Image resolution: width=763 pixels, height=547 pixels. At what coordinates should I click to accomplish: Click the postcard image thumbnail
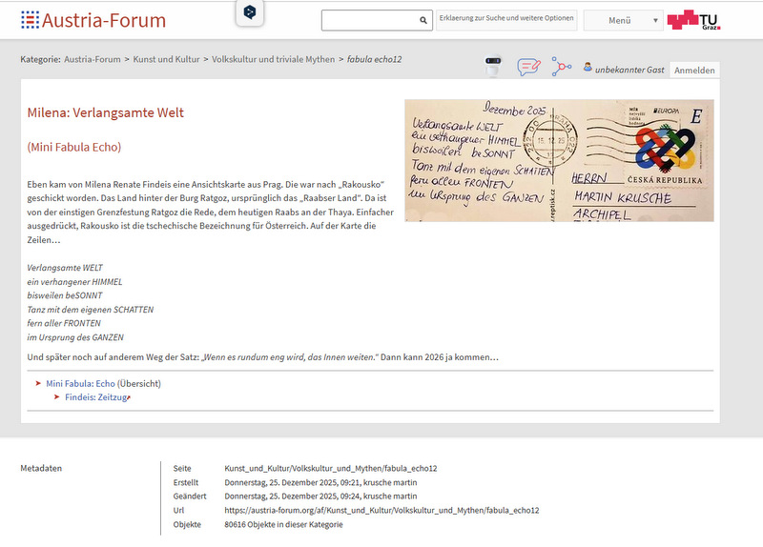559,160
